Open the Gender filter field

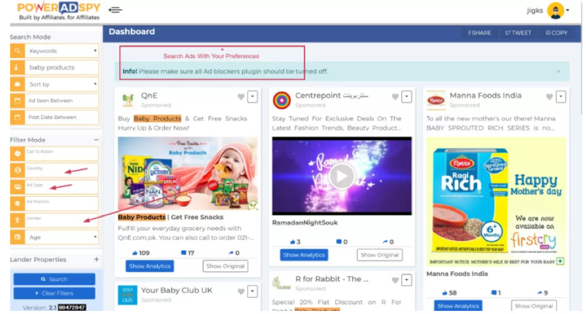pos(62,220)
